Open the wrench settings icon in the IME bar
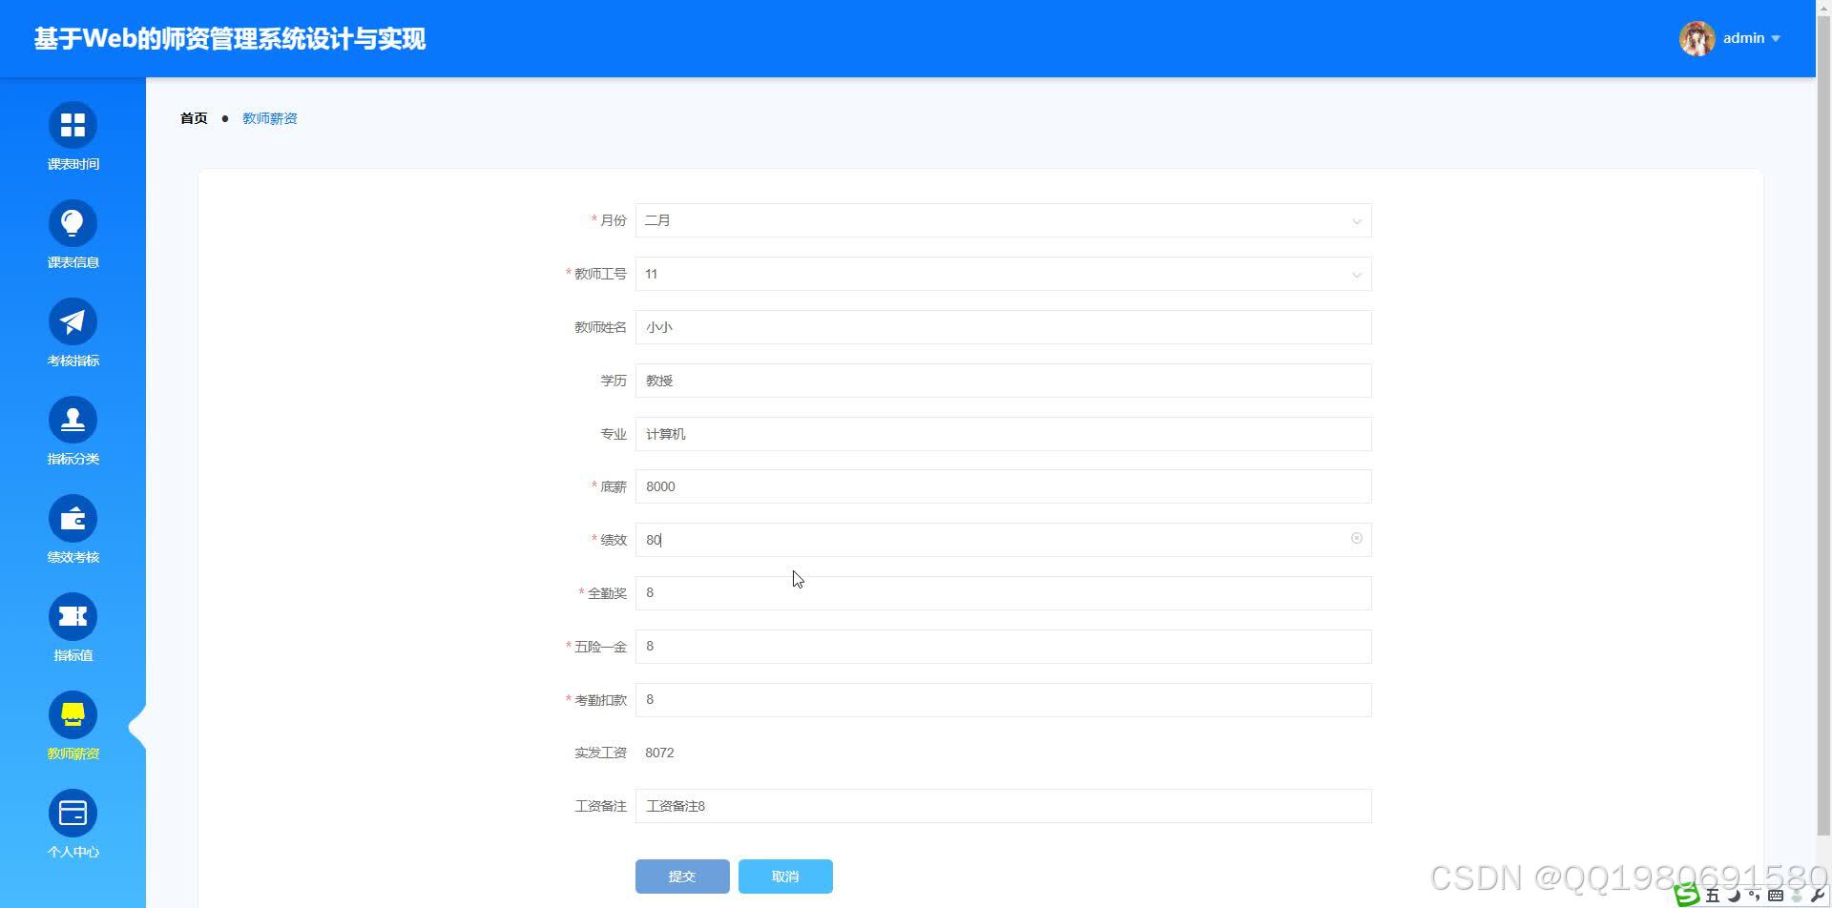Image resolution: width=1832 pixels, height=908 pixels. click(x=1818, y=896)
